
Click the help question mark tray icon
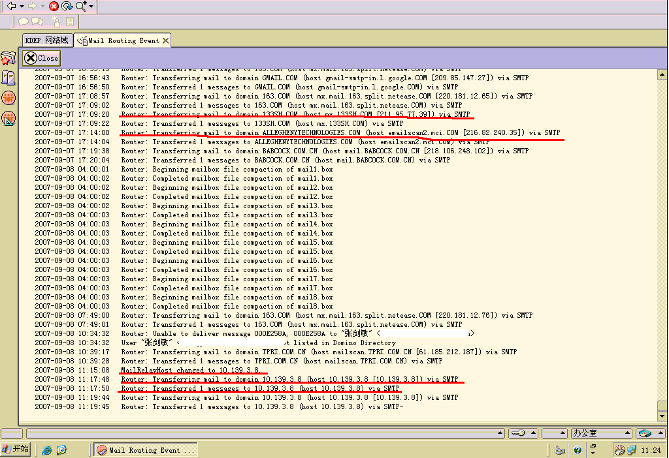pyautogui.click(x=578, y=450)
